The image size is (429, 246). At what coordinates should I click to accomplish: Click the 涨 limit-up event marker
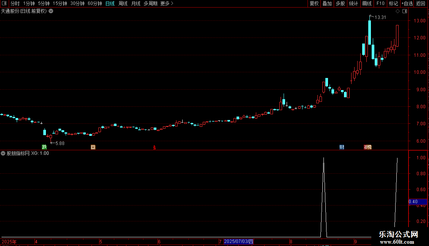pyautogui.click(x=365, y=147)
